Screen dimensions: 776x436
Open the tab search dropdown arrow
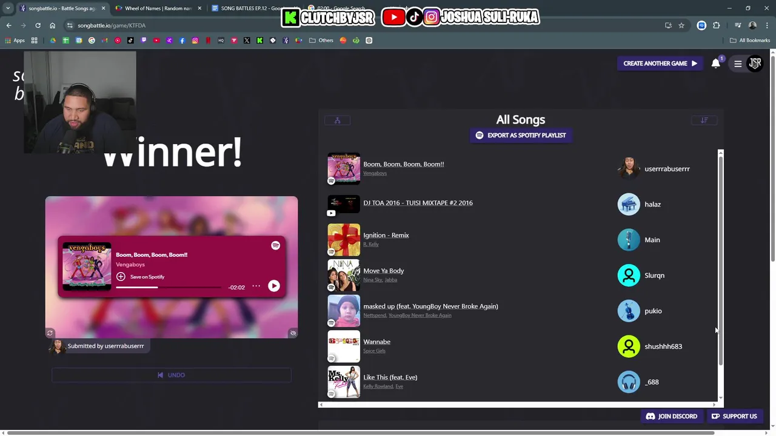point(8,8)
